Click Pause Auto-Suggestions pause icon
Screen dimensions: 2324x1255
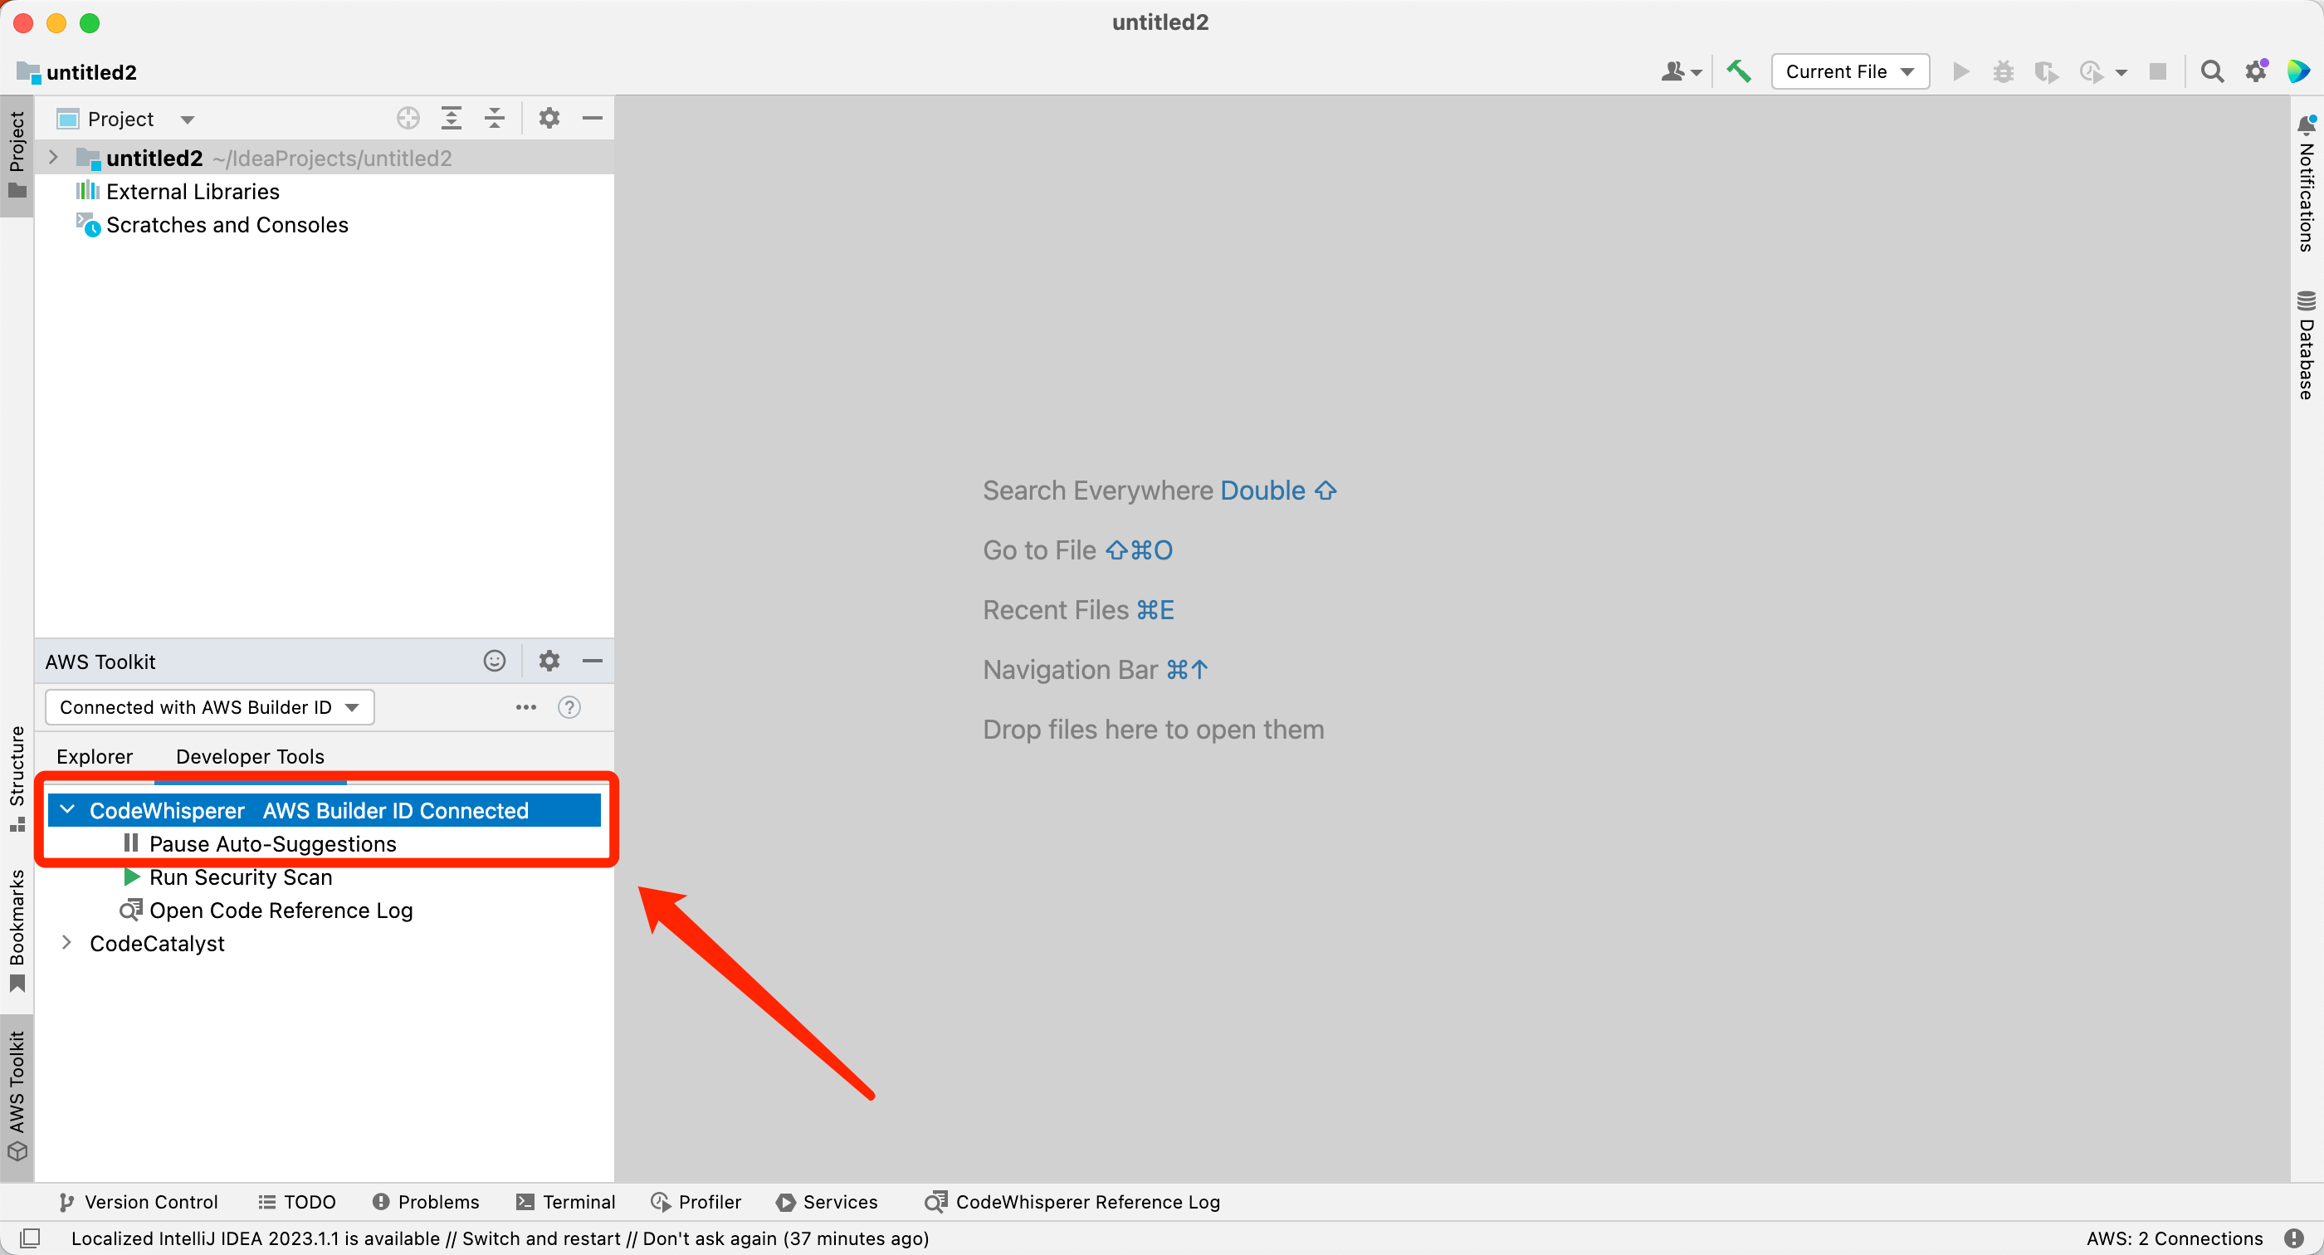[131, 843]
